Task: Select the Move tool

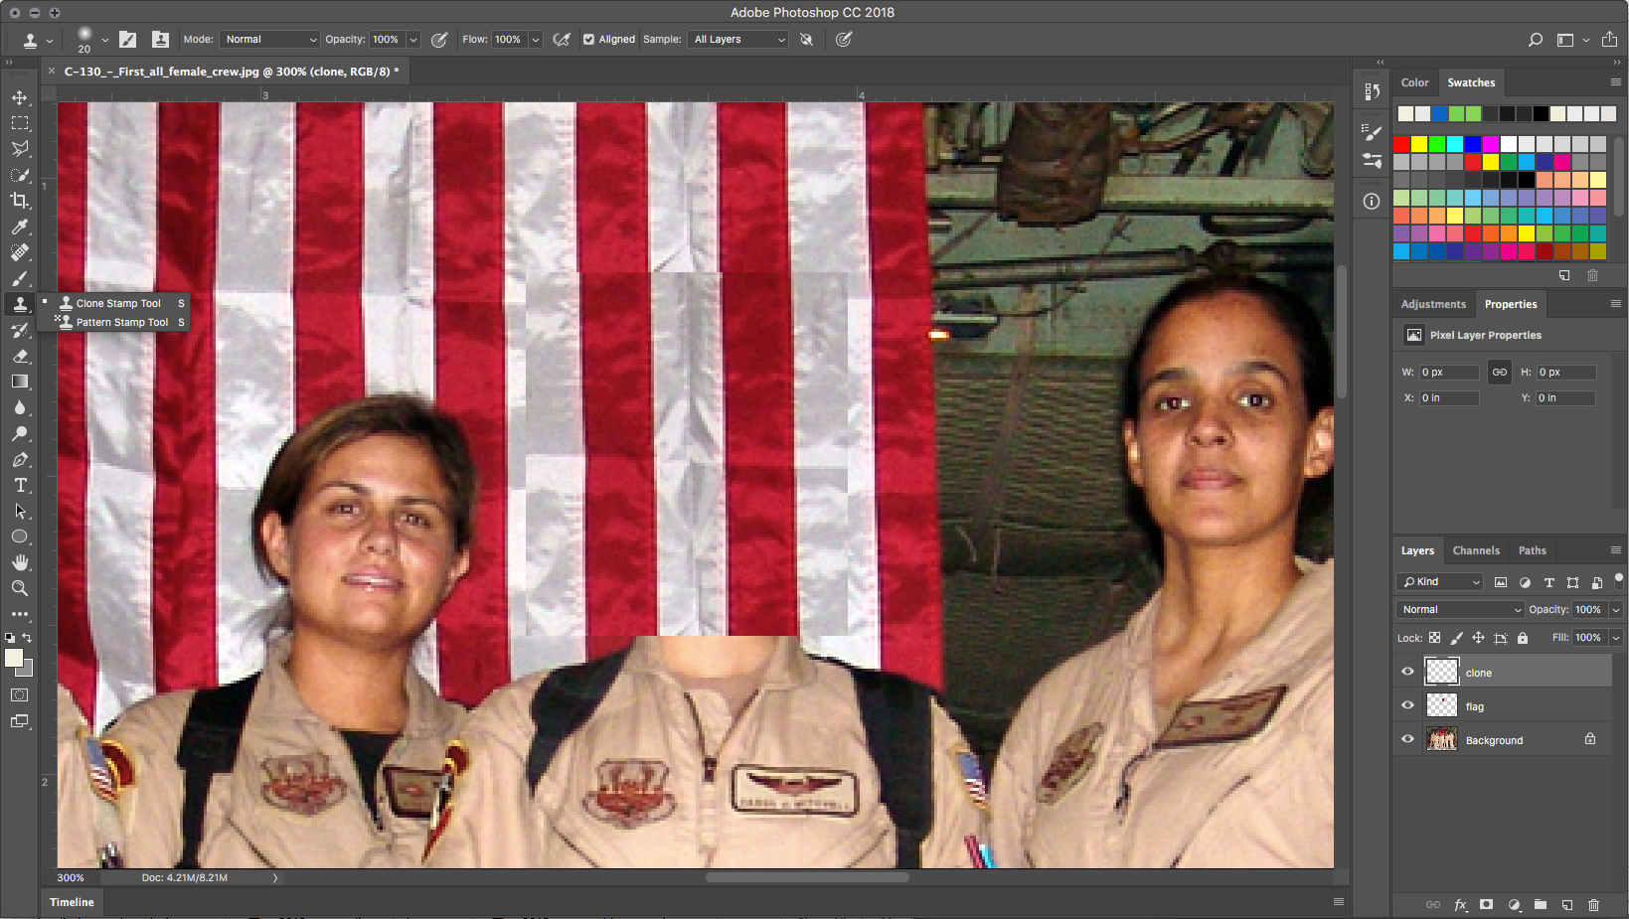Action: [x=20, y=97]
